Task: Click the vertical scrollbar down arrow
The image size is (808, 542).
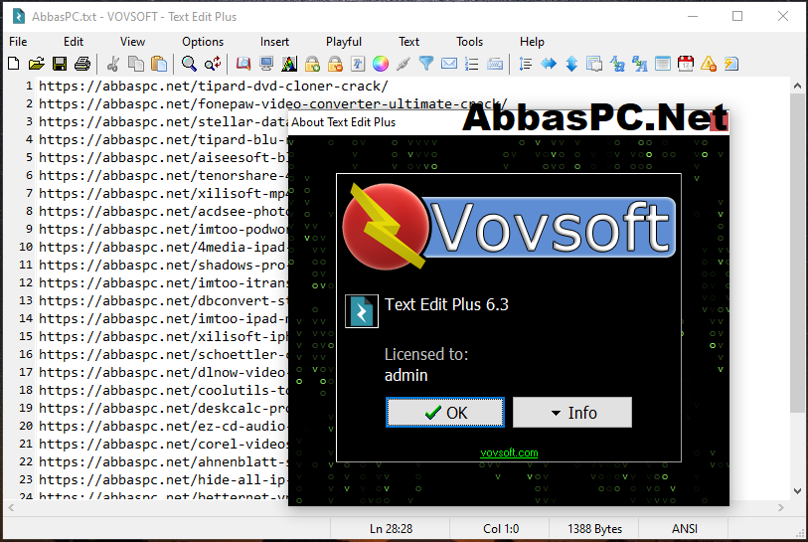Action: 797,491
